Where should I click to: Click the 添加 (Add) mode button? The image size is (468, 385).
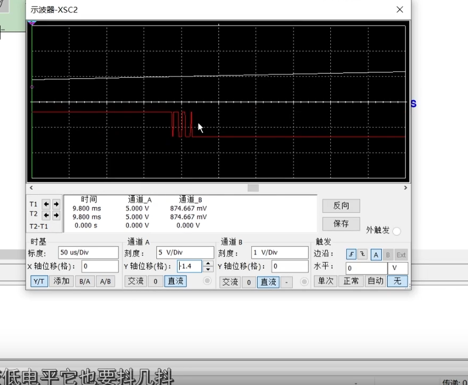click(x=62, y=281)
